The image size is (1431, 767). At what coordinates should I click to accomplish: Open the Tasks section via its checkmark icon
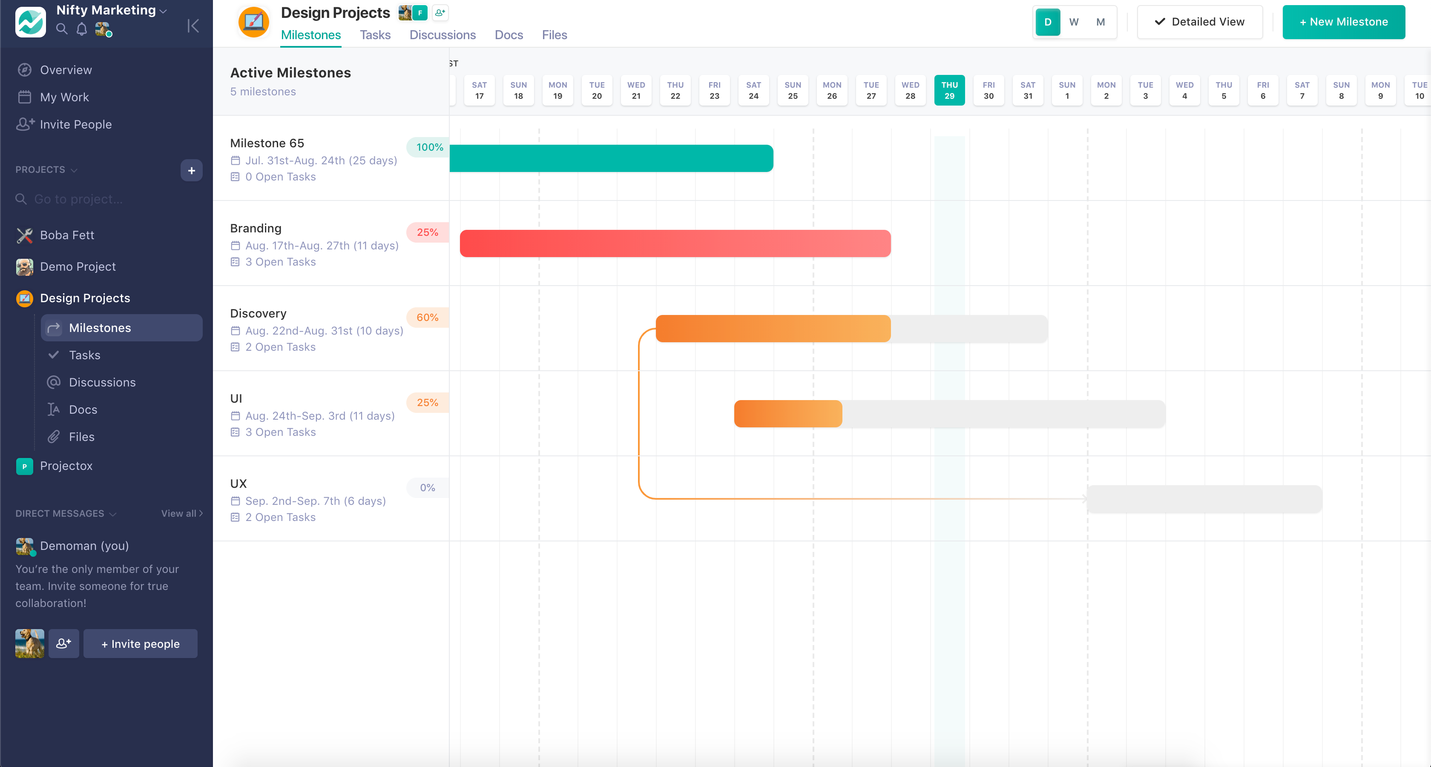point(53,355)
